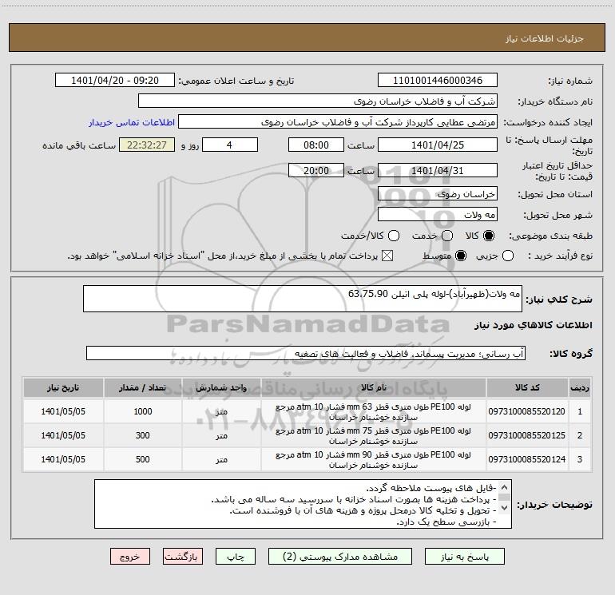Screen dimensions: 615x595
Task: Open اطلاعات تماس خریدار link
Action: coord(132,122)
